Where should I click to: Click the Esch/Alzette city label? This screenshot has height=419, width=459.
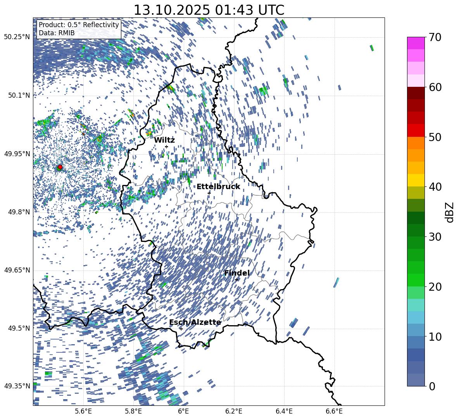pos(195,322)
